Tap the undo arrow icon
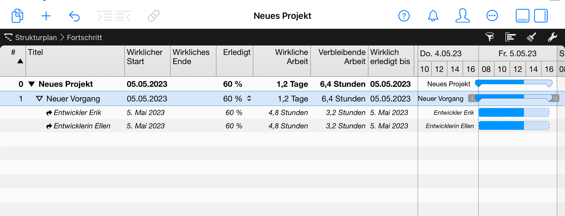Image resolution: width=565 pixels, height=216 pixels. coord(74,16)
